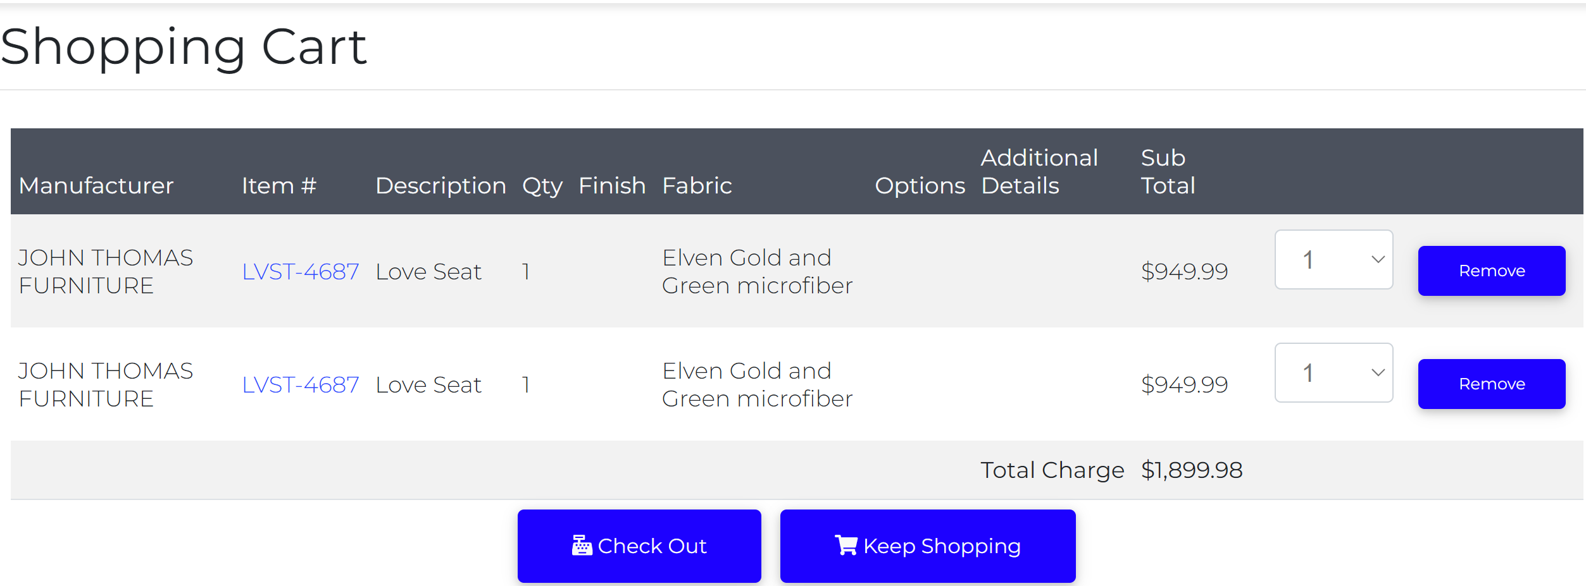Open first LVST-4687 item link

point(301,272)
